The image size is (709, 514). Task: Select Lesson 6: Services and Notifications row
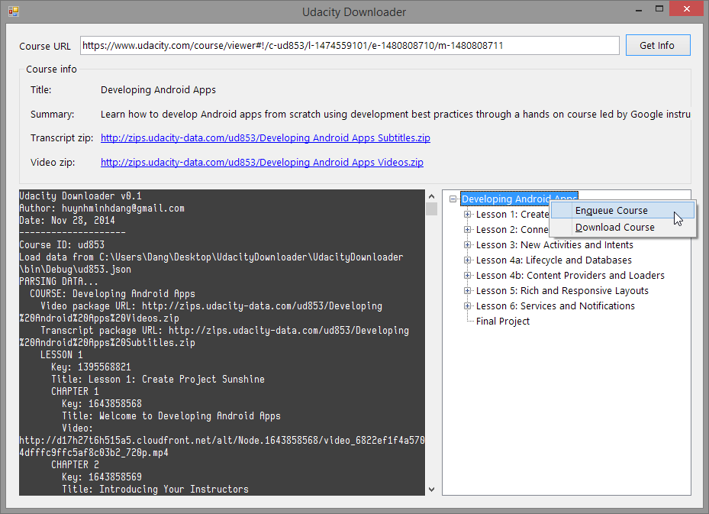556,305
